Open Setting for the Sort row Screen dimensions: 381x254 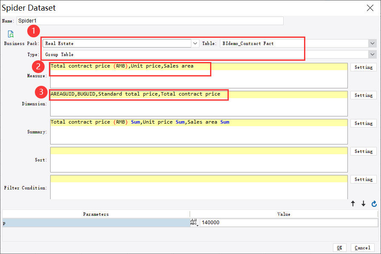pos(363,151)
